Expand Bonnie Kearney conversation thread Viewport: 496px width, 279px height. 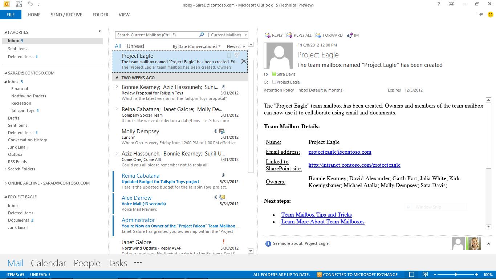[117, 87]
